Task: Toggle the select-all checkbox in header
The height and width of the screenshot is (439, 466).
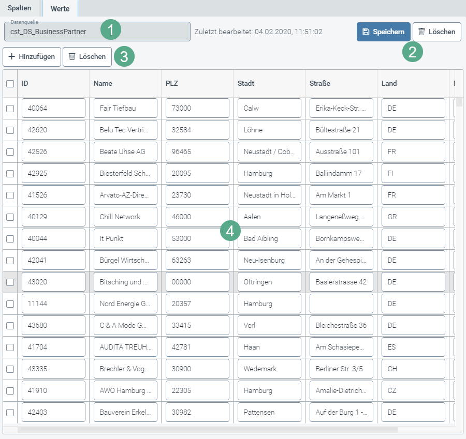Action: tap(10, 83)
